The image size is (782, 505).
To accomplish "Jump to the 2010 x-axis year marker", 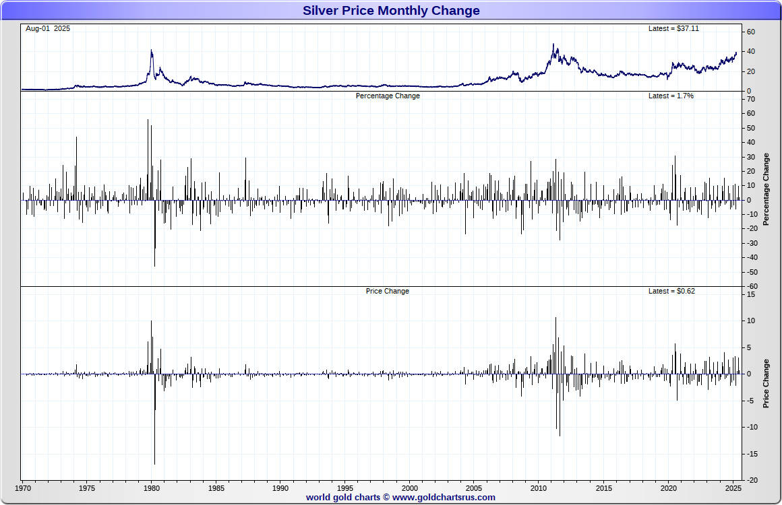I will (x=539, y=487).
